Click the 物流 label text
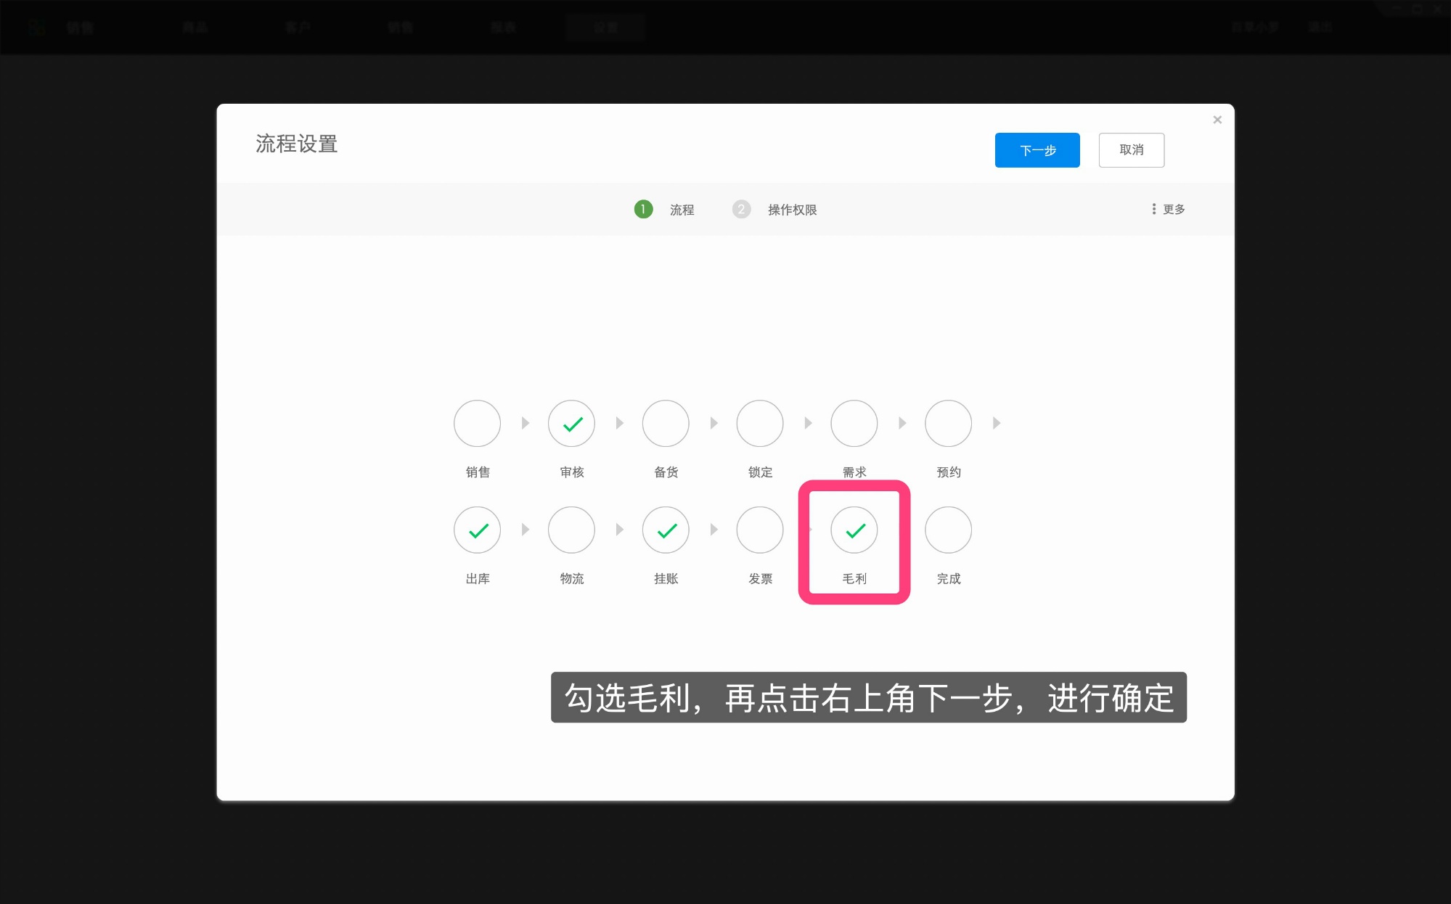Viewport: 1451px width, 904px height. [572, 579]
